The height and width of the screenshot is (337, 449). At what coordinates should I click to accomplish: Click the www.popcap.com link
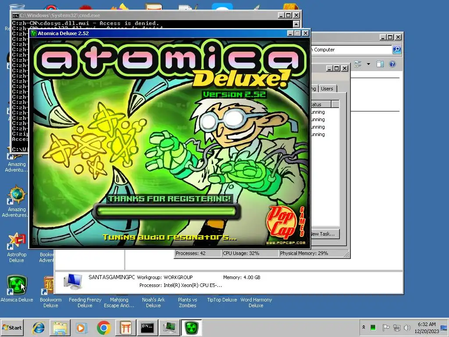click(286, 243)
